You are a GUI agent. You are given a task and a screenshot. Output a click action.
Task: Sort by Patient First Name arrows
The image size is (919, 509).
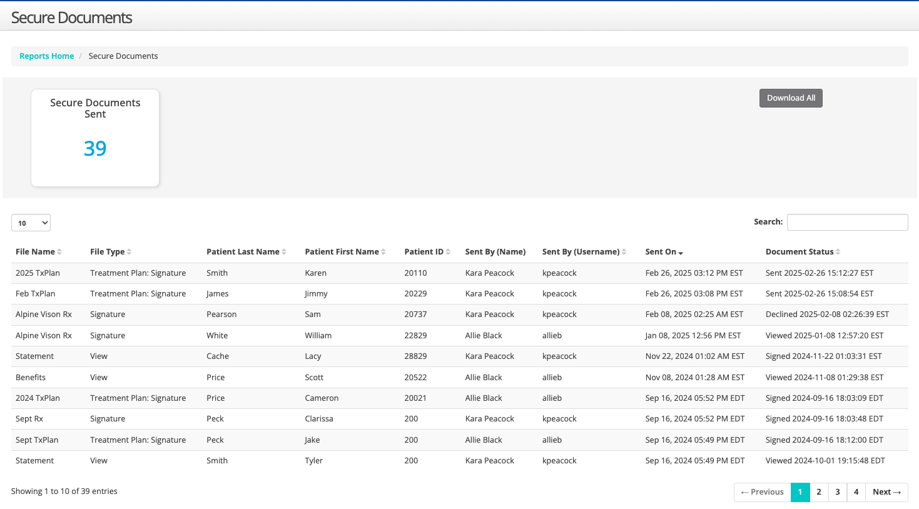click(383, 252)
